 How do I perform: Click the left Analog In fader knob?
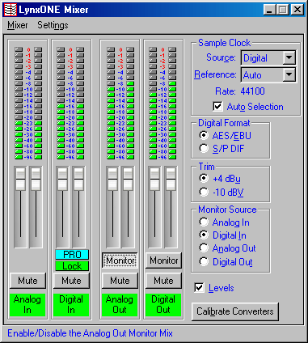(x=20, y=180)
